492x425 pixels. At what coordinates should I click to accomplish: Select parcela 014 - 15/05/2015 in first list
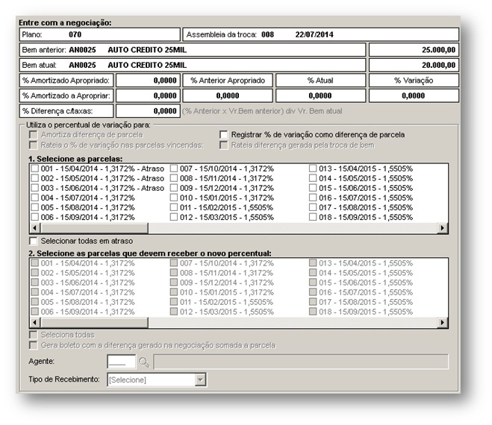pos(313,178)
